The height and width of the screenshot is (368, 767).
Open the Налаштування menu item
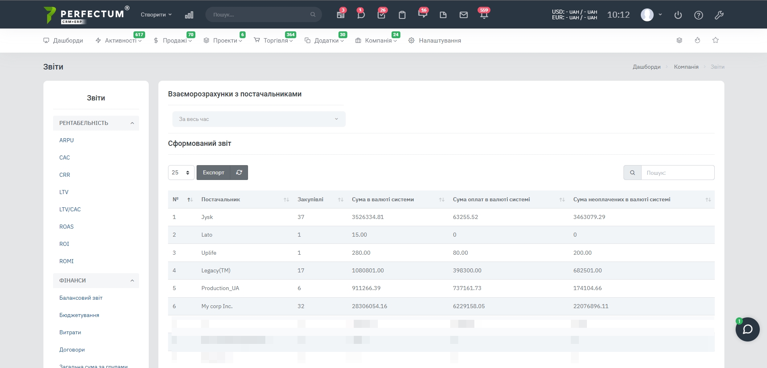point(439,41)
